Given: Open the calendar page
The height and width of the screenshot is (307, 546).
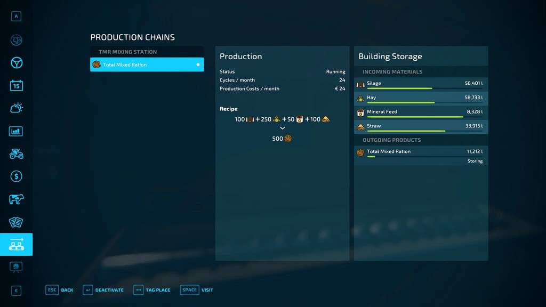Looking at the screenshot, I should (16, 85).
